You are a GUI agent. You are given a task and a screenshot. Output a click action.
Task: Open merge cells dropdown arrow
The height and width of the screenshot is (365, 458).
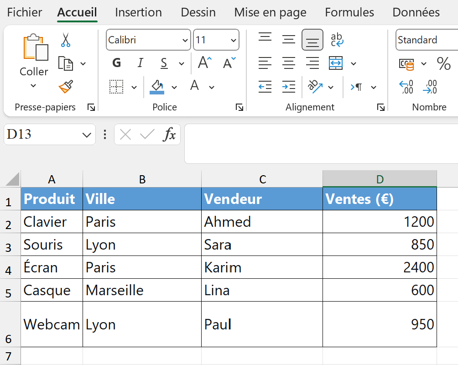point(354,63)
